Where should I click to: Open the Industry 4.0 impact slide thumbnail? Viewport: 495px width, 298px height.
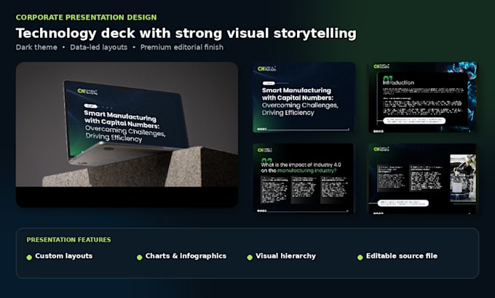[304, 179]
